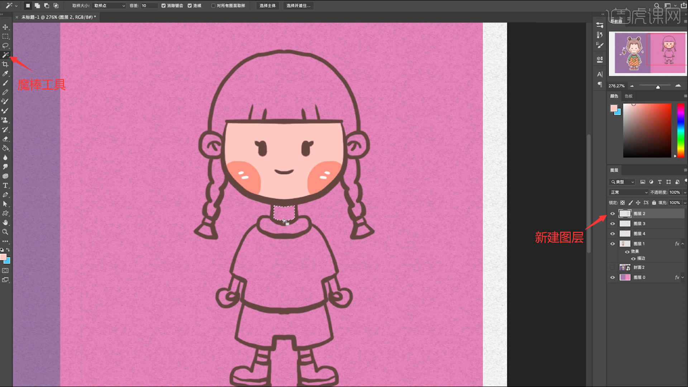This screenshot has width=688, height=387.
Task: Open the Brush Settings panel icon
Action: tap(600, 45)
